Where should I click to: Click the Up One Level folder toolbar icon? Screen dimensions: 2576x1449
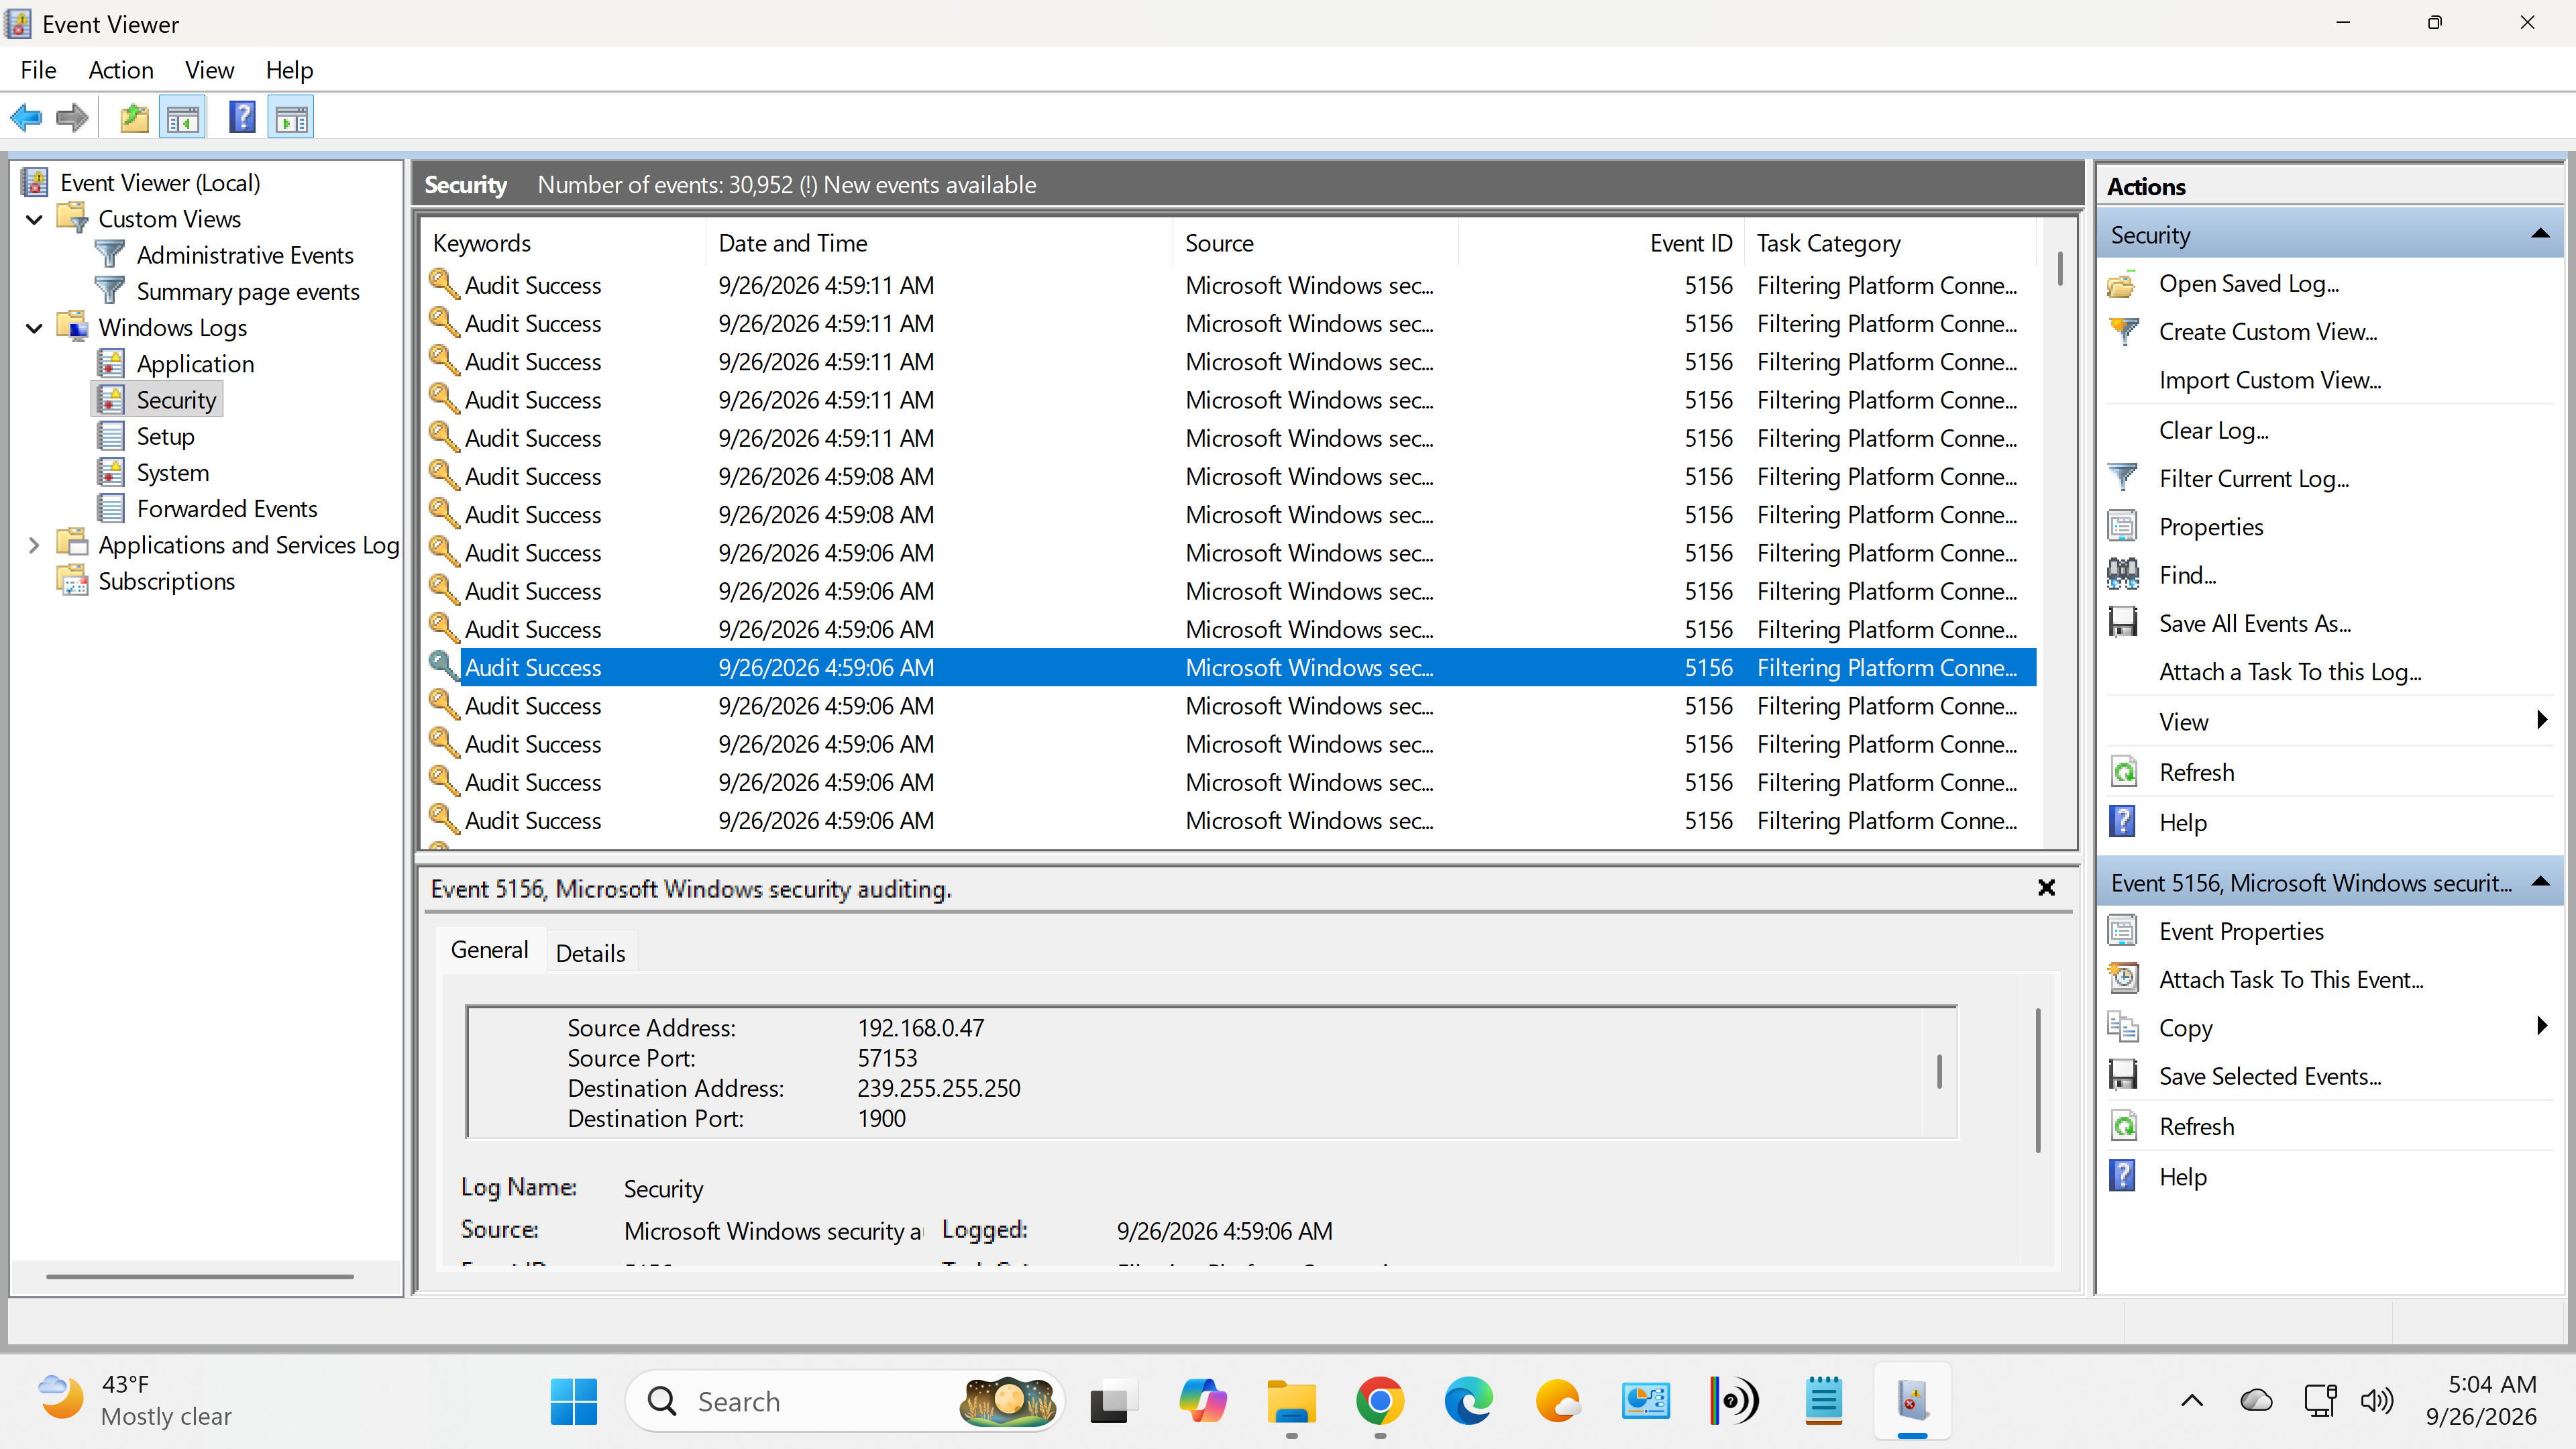click(x=134, y=118)
